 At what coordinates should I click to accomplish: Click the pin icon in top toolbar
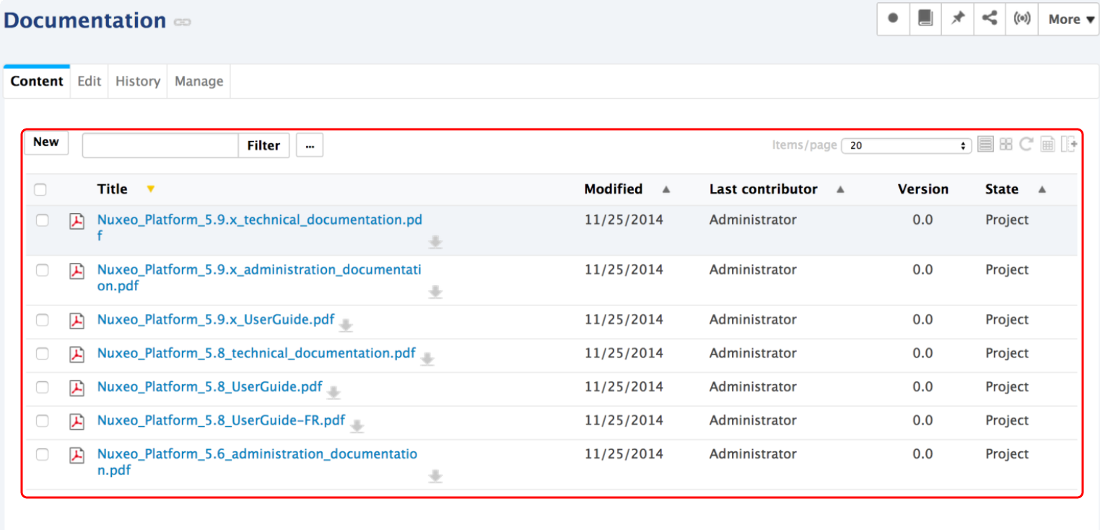click(958, 19)
